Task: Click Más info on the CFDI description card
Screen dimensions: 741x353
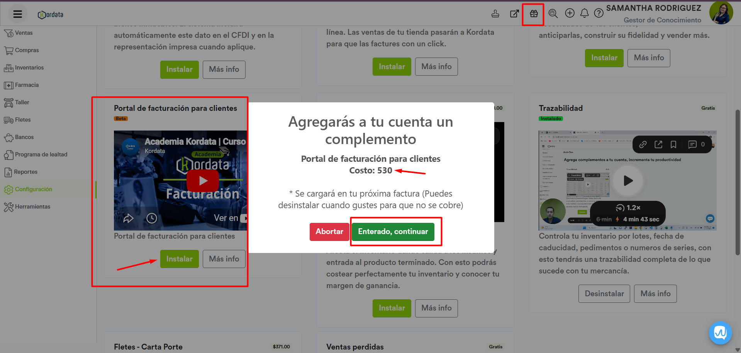Action: coord(224,70)
